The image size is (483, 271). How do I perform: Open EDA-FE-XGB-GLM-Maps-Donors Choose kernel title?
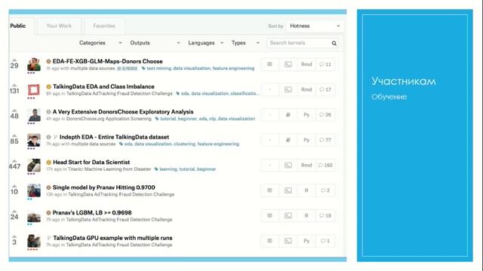tap(107, 61)
